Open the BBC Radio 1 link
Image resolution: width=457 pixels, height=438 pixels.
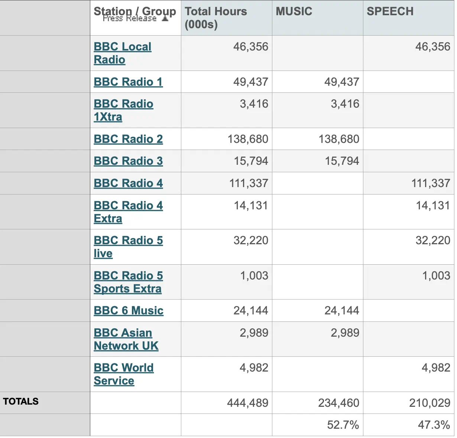pos(128,82)
